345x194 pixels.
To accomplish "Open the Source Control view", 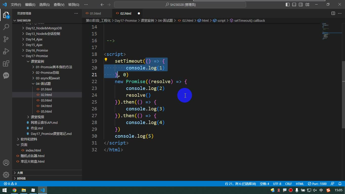I will (x=6, y=39).
